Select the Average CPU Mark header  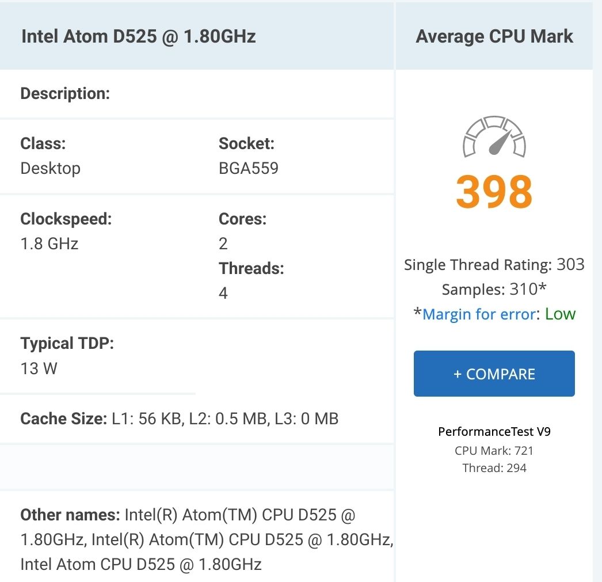tap(494, 36)
